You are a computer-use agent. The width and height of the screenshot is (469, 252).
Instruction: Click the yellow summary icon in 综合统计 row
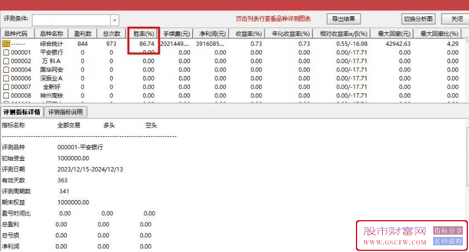click(x=6, y=44)
